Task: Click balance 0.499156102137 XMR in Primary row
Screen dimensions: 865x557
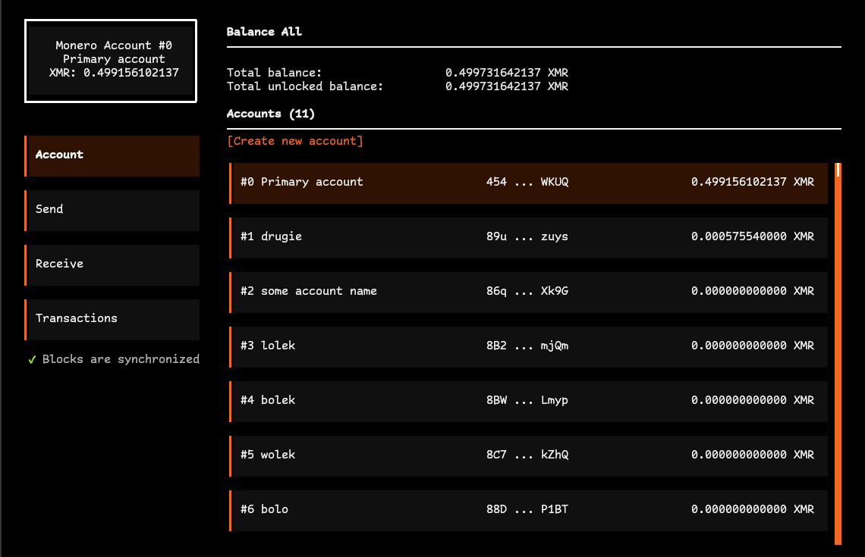Action: 753,182
